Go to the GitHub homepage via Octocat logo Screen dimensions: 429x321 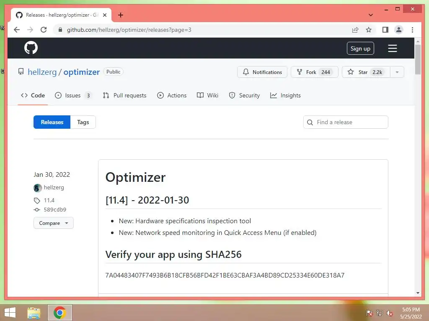click(x=31, y=48)
